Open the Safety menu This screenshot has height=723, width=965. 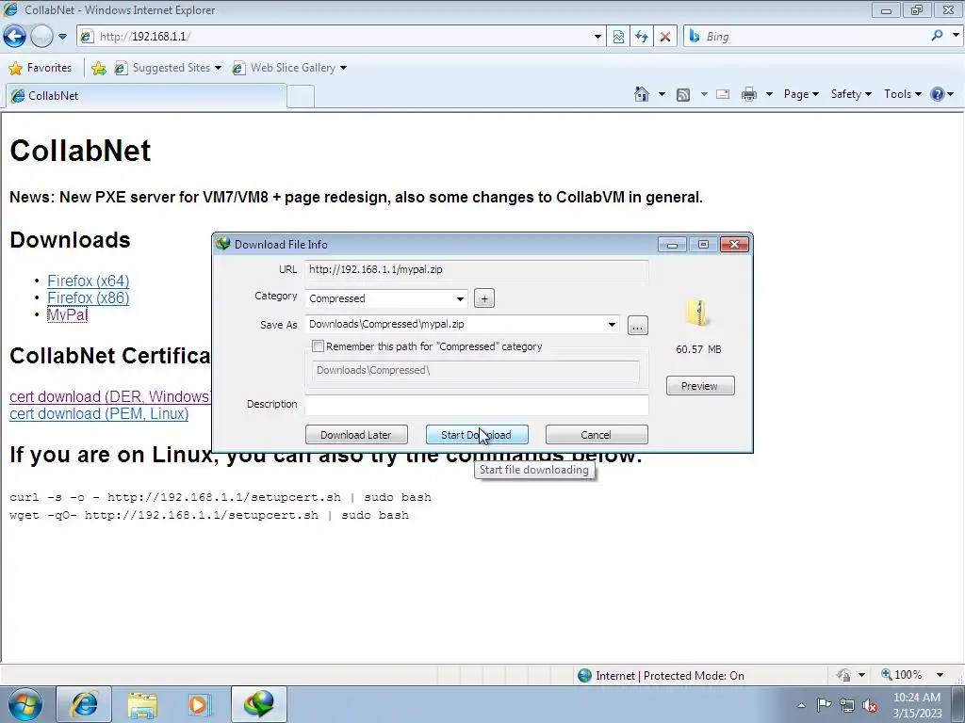click(x=851, y=94)
